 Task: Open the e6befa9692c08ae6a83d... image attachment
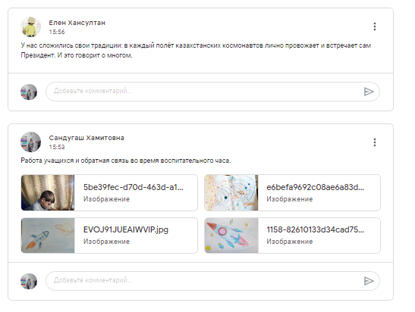click(292, 192)
